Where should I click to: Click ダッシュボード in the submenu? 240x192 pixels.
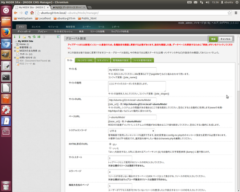(24, 32)
